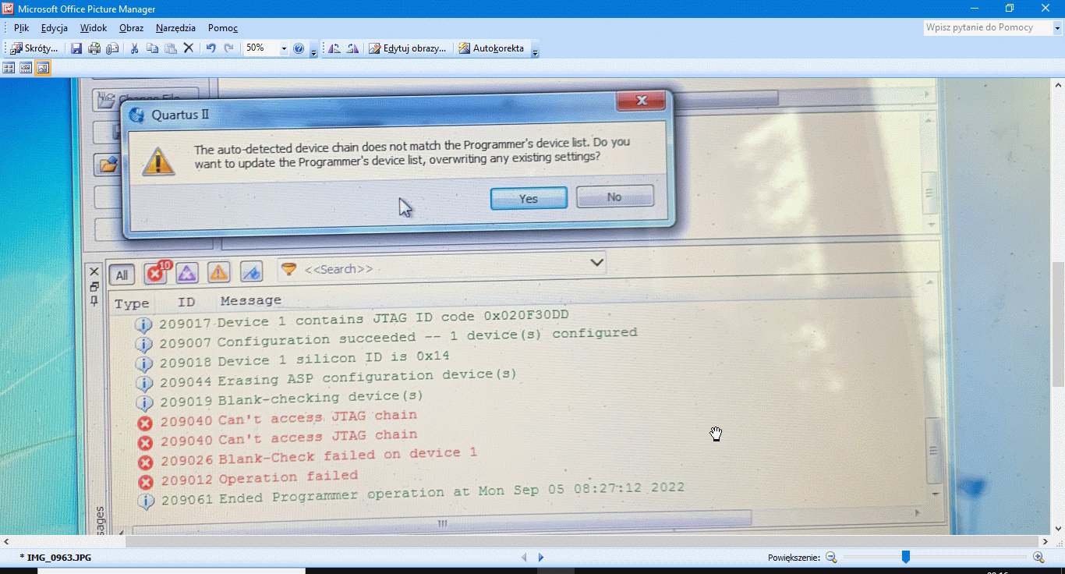The image size is (1065, 574).
Task: Open Help via the blue question mark icon
Action: (299, 48)
